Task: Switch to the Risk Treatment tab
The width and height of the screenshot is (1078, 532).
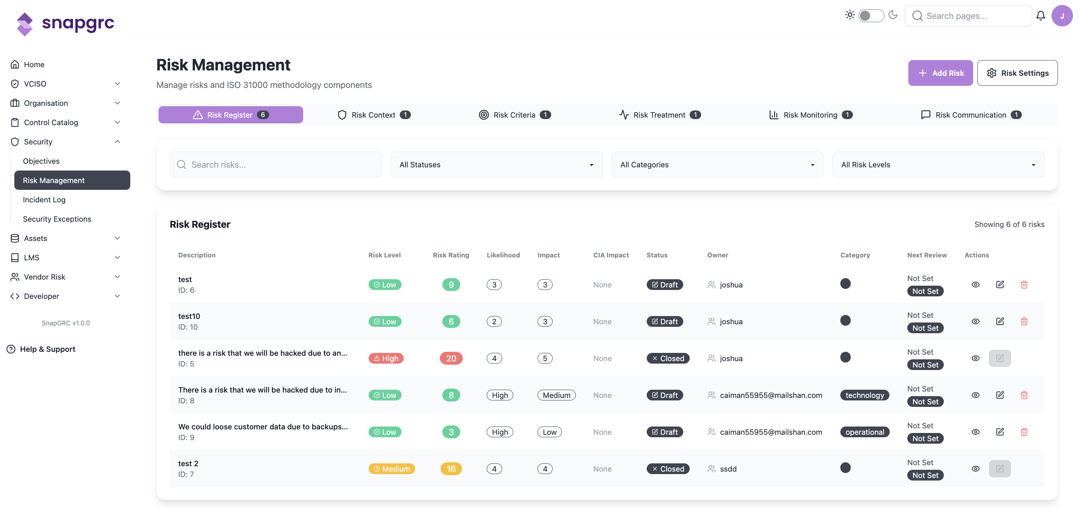Action: 660,114
